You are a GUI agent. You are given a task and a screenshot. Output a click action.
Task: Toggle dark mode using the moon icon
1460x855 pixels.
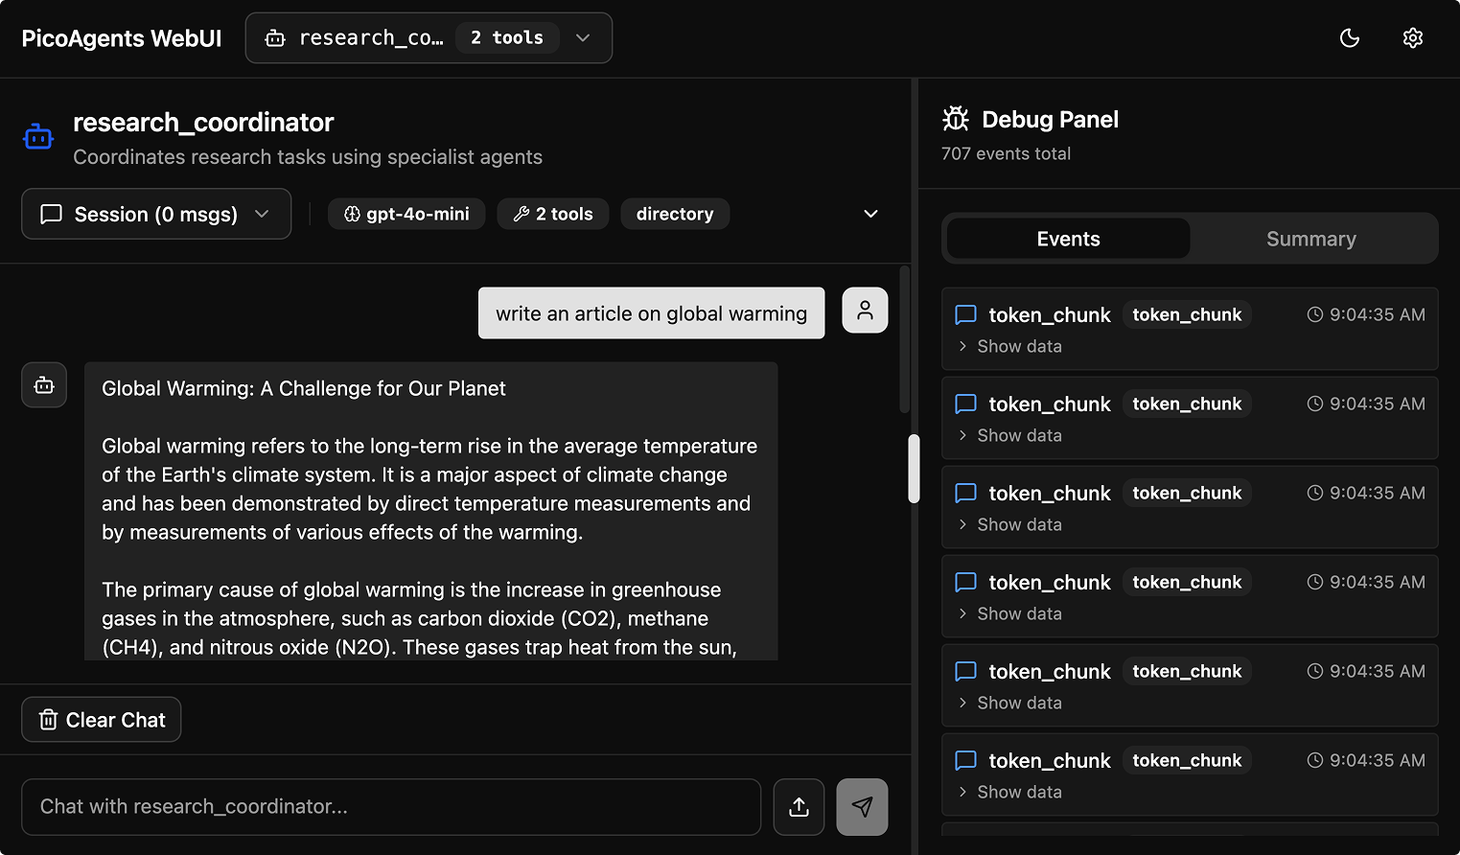(1350, 37)
